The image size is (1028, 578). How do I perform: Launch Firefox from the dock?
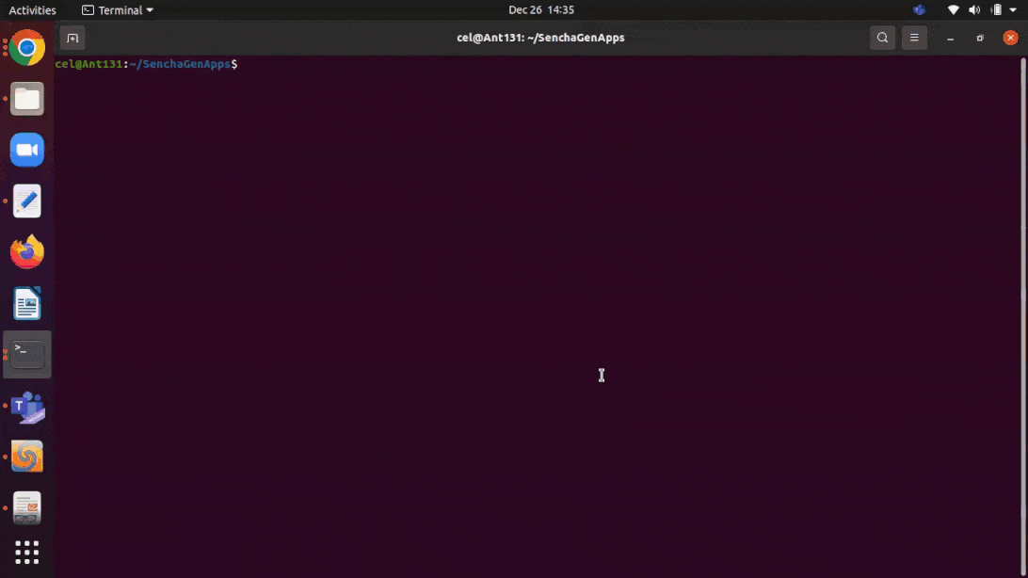click(27, 251)
